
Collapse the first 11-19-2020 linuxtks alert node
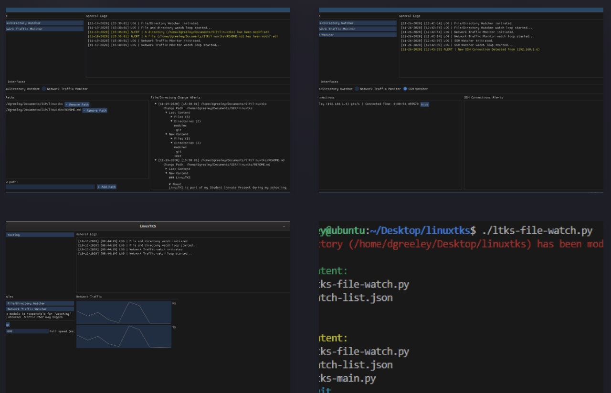pos(156,103)
